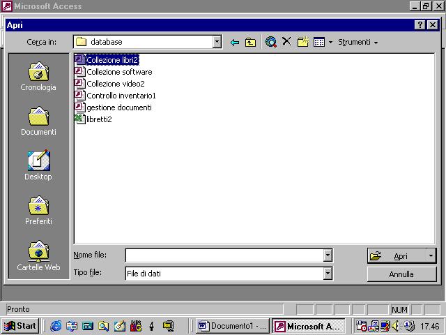The height and width of the screenshot is (335, 446).
Task: Click the 17.46 clock in the tray
Action: pyautogui.click(x=430, y=326)
